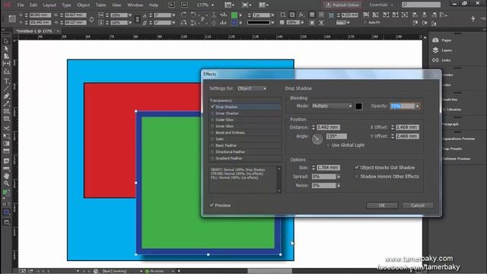487x274 pixels.
Task: Open the blending Mode Multiply dropdown
Action: pos(332,106)
